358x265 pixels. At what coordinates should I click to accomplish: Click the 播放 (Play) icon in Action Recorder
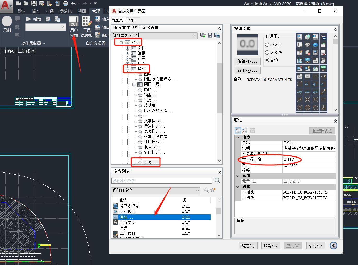[29, 19]
